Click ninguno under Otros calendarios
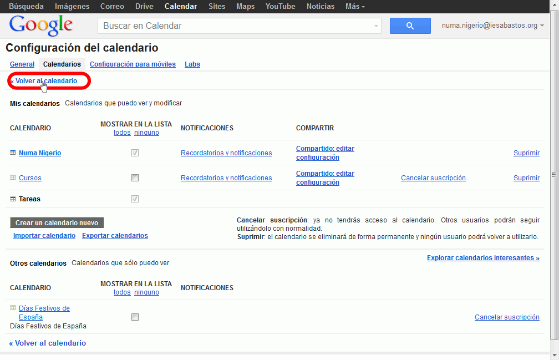The image size is (559, 360). [146, 292]
